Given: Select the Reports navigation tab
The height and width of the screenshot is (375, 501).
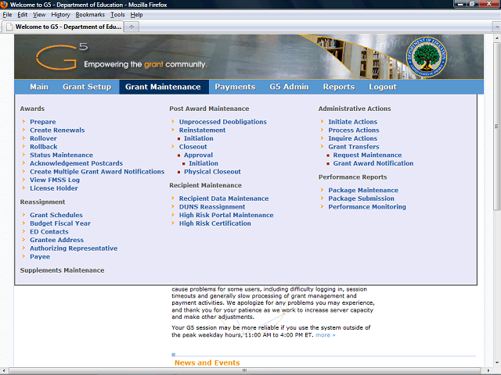Looking at the screenshot, I should click(339, 87).
